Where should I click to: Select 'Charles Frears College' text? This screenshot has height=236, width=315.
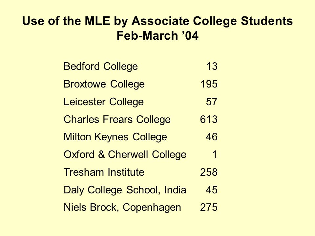coord(117,120)
